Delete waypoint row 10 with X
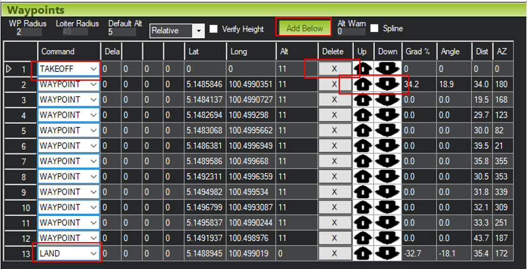Image resolution: width=527 pixels, height=269 pixels. (334, 207)
